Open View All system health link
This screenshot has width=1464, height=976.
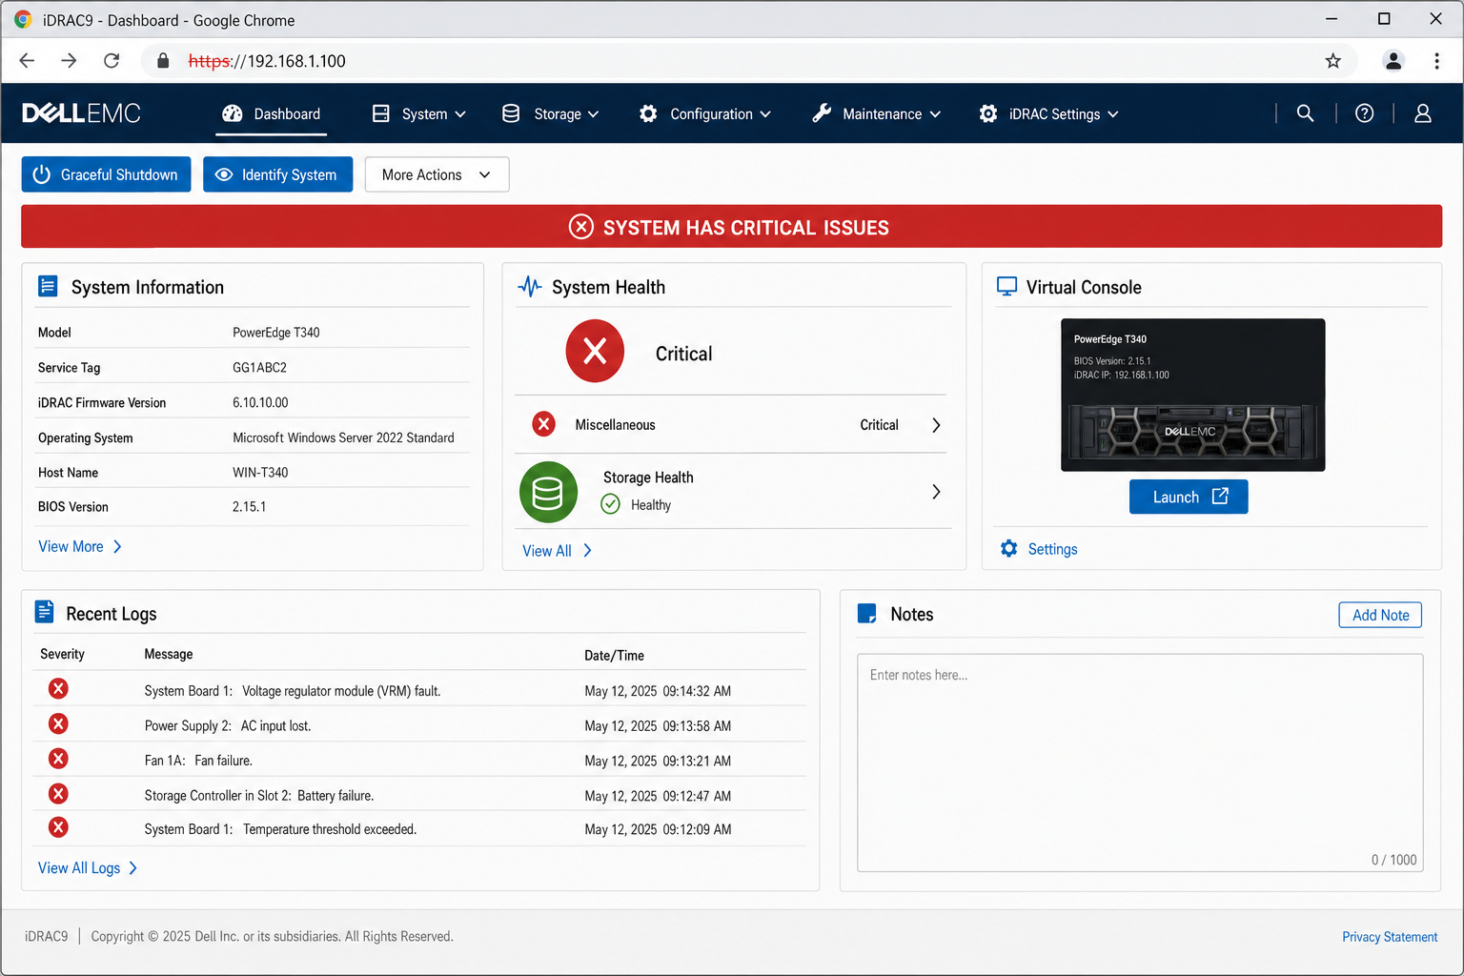[x=558, y=551]
